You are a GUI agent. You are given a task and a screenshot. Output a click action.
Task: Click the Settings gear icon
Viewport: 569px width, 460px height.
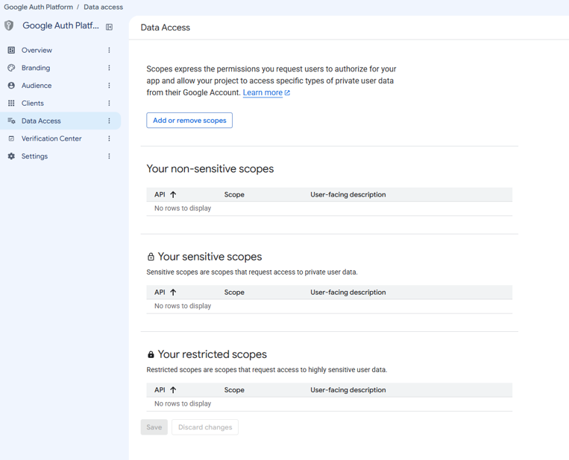point(11,156)
